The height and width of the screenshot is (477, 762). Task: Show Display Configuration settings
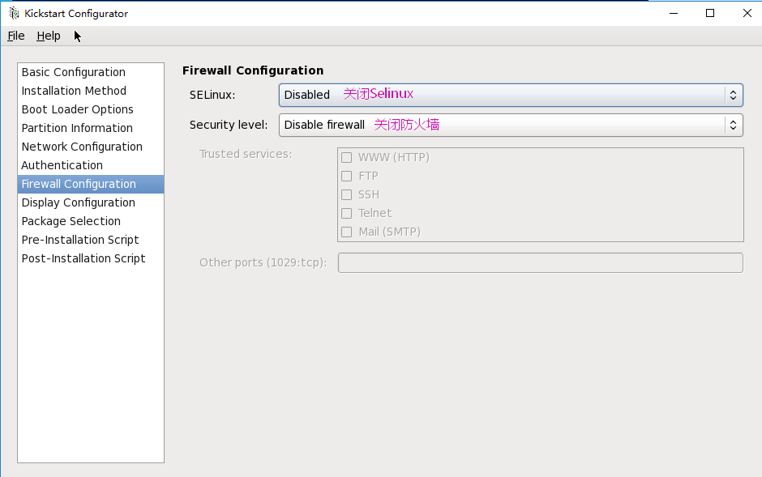pyautogui.click(x=79, y=202)
